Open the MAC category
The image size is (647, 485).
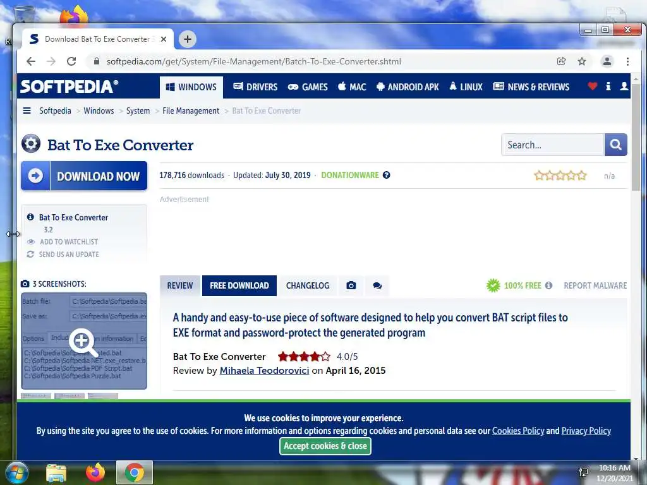tap(352, 87)
